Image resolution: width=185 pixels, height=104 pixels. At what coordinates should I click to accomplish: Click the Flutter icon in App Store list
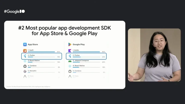[x=25, y=56]
